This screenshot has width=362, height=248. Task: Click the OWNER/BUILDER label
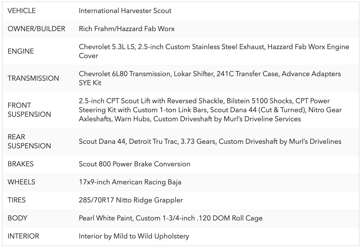pyautogui.click(x=36, y=29)
